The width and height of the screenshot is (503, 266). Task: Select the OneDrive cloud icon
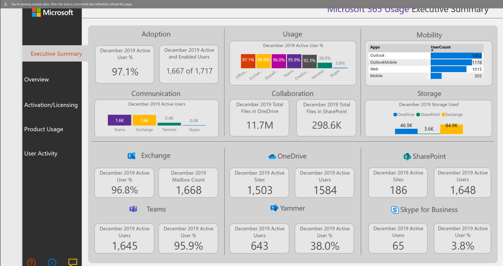272,156
